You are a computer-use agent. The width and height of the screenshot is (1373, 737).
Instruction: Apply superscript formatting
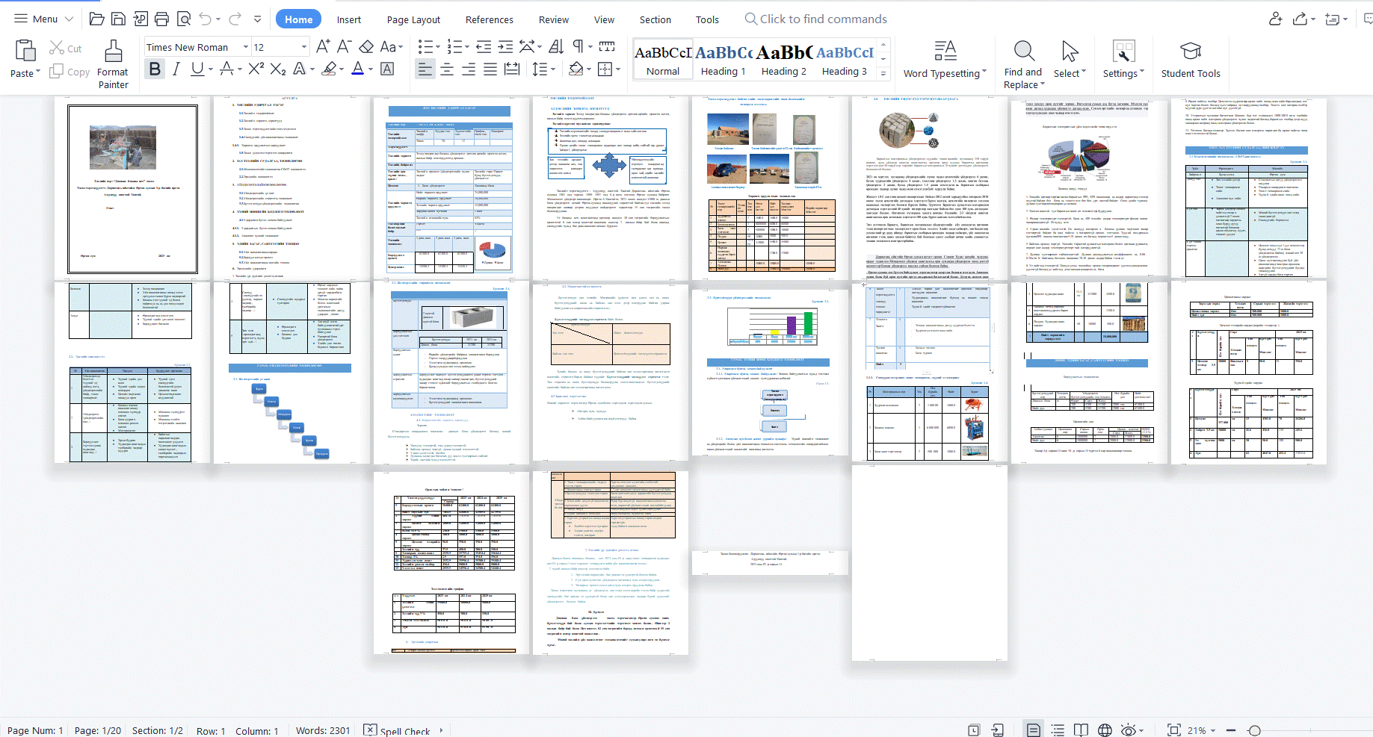click(256, 69)
